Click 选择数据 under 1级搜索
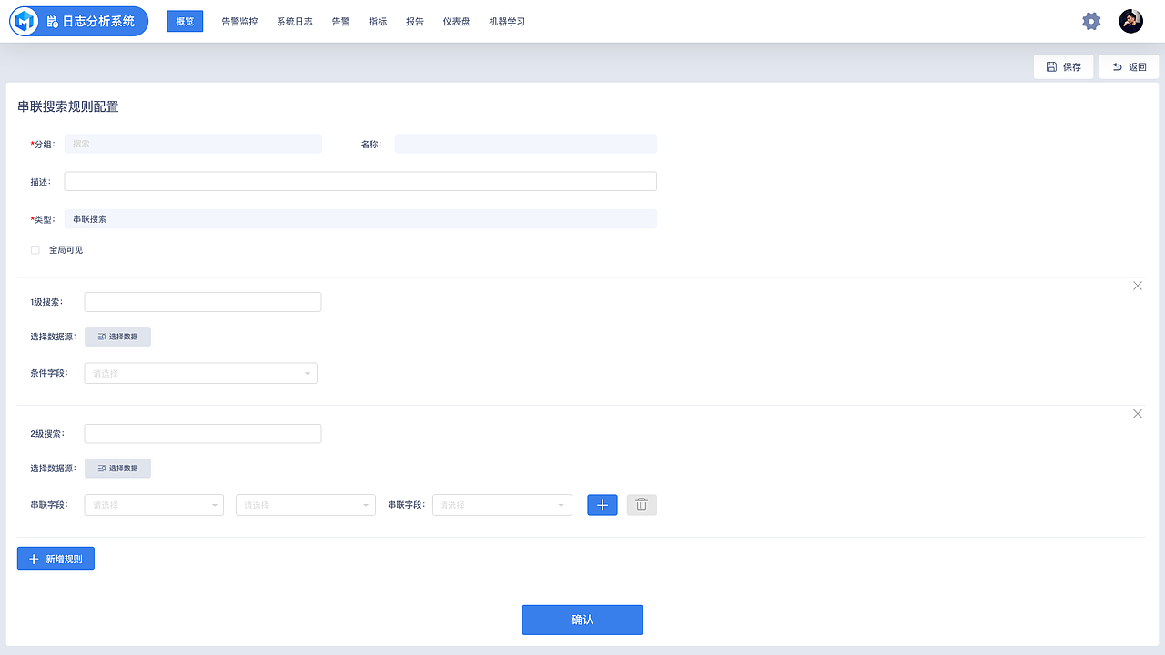The image size is (1165, 655). tap(117, 337)
